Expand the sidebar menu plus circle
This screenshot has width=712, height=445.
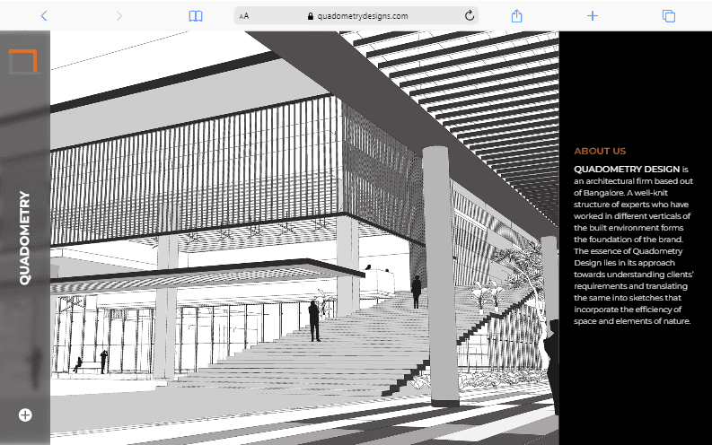click(x=25, y=414)
